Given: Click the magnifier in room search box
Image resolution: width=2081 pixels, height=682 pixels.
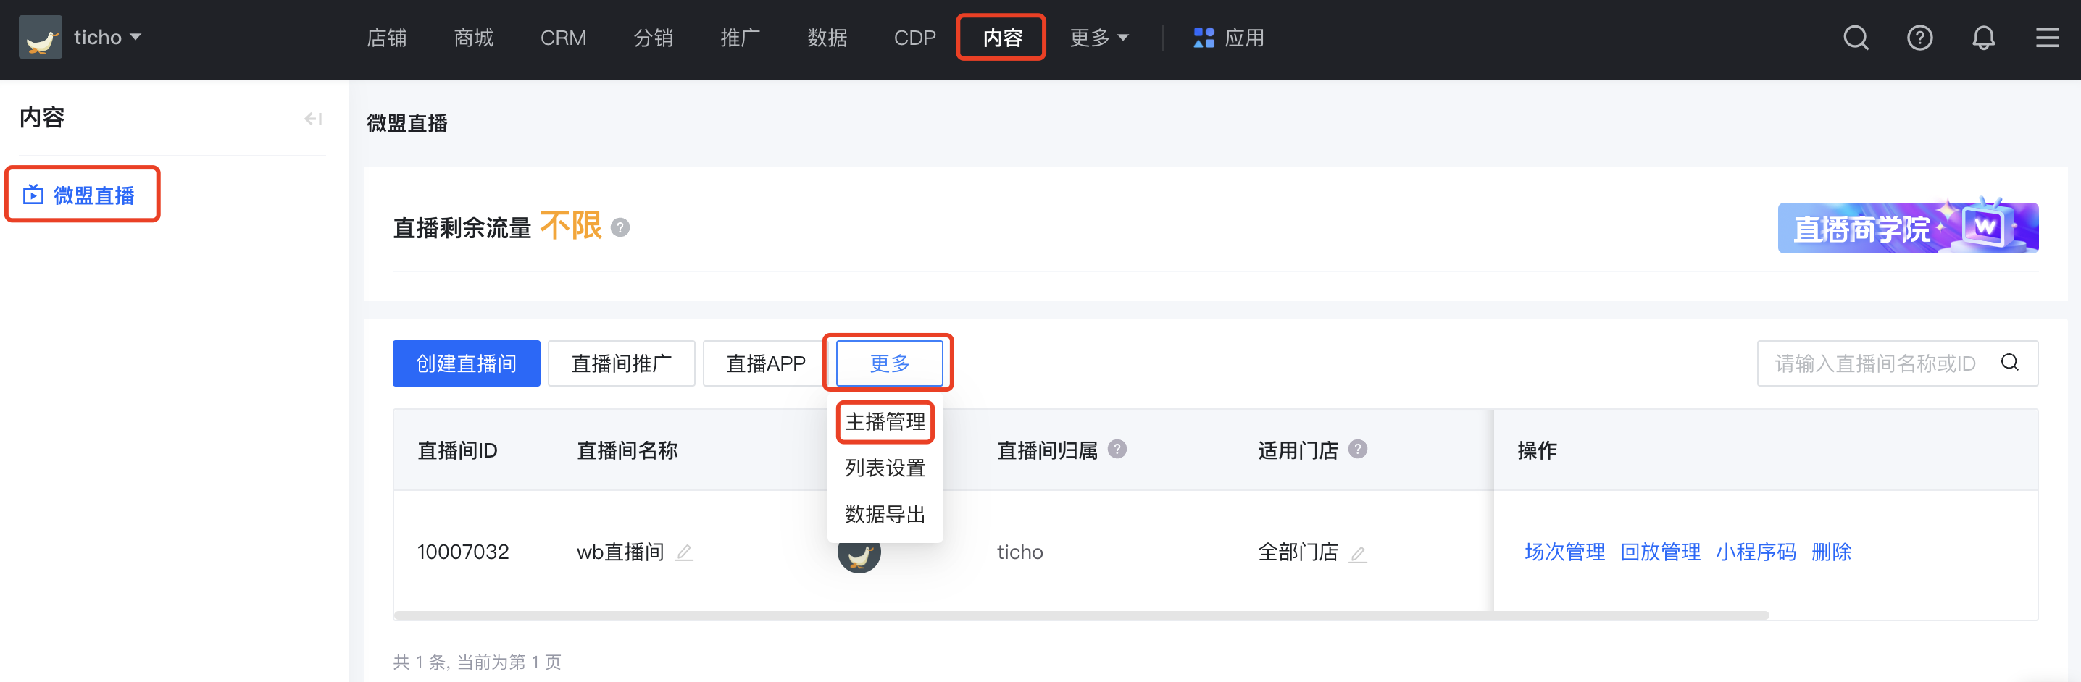Looking at the screenshot, I should point(2009,363).
